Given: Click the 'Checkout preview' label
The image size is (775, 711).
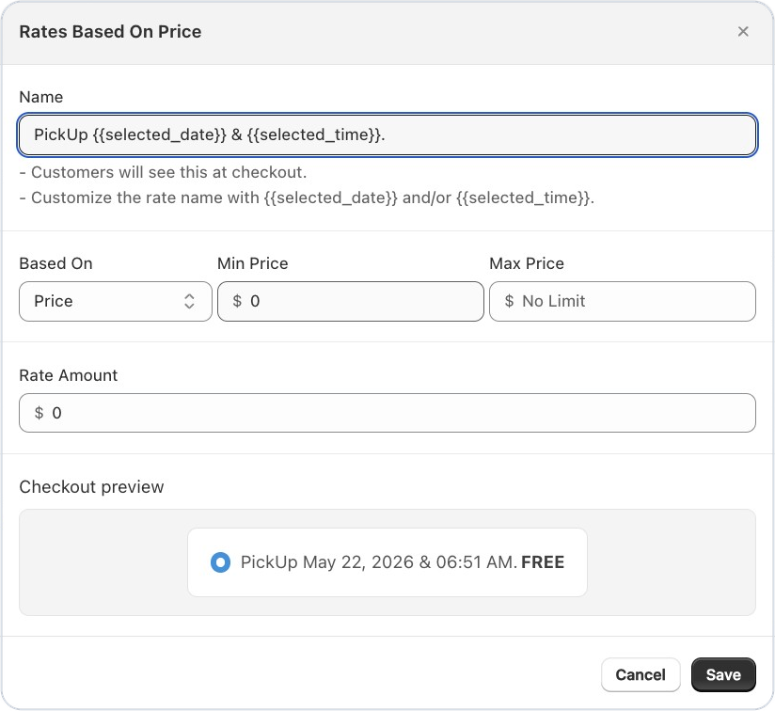Looking at the screenshot, I should (91, 487).
